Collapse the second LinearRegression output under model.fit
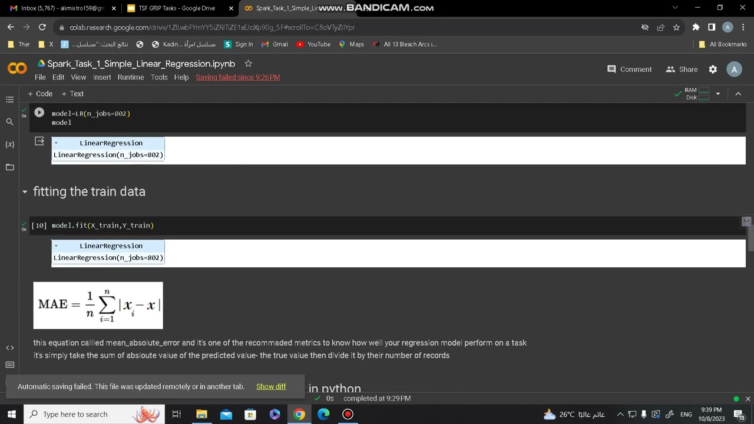 coord(56,246)
